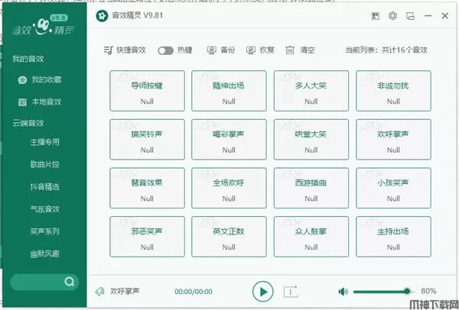Image resolution: width=459 pixels, height=310 pixels.
Task: Play the 搞笑铃声 sound tile
Action: click(147, 140)
